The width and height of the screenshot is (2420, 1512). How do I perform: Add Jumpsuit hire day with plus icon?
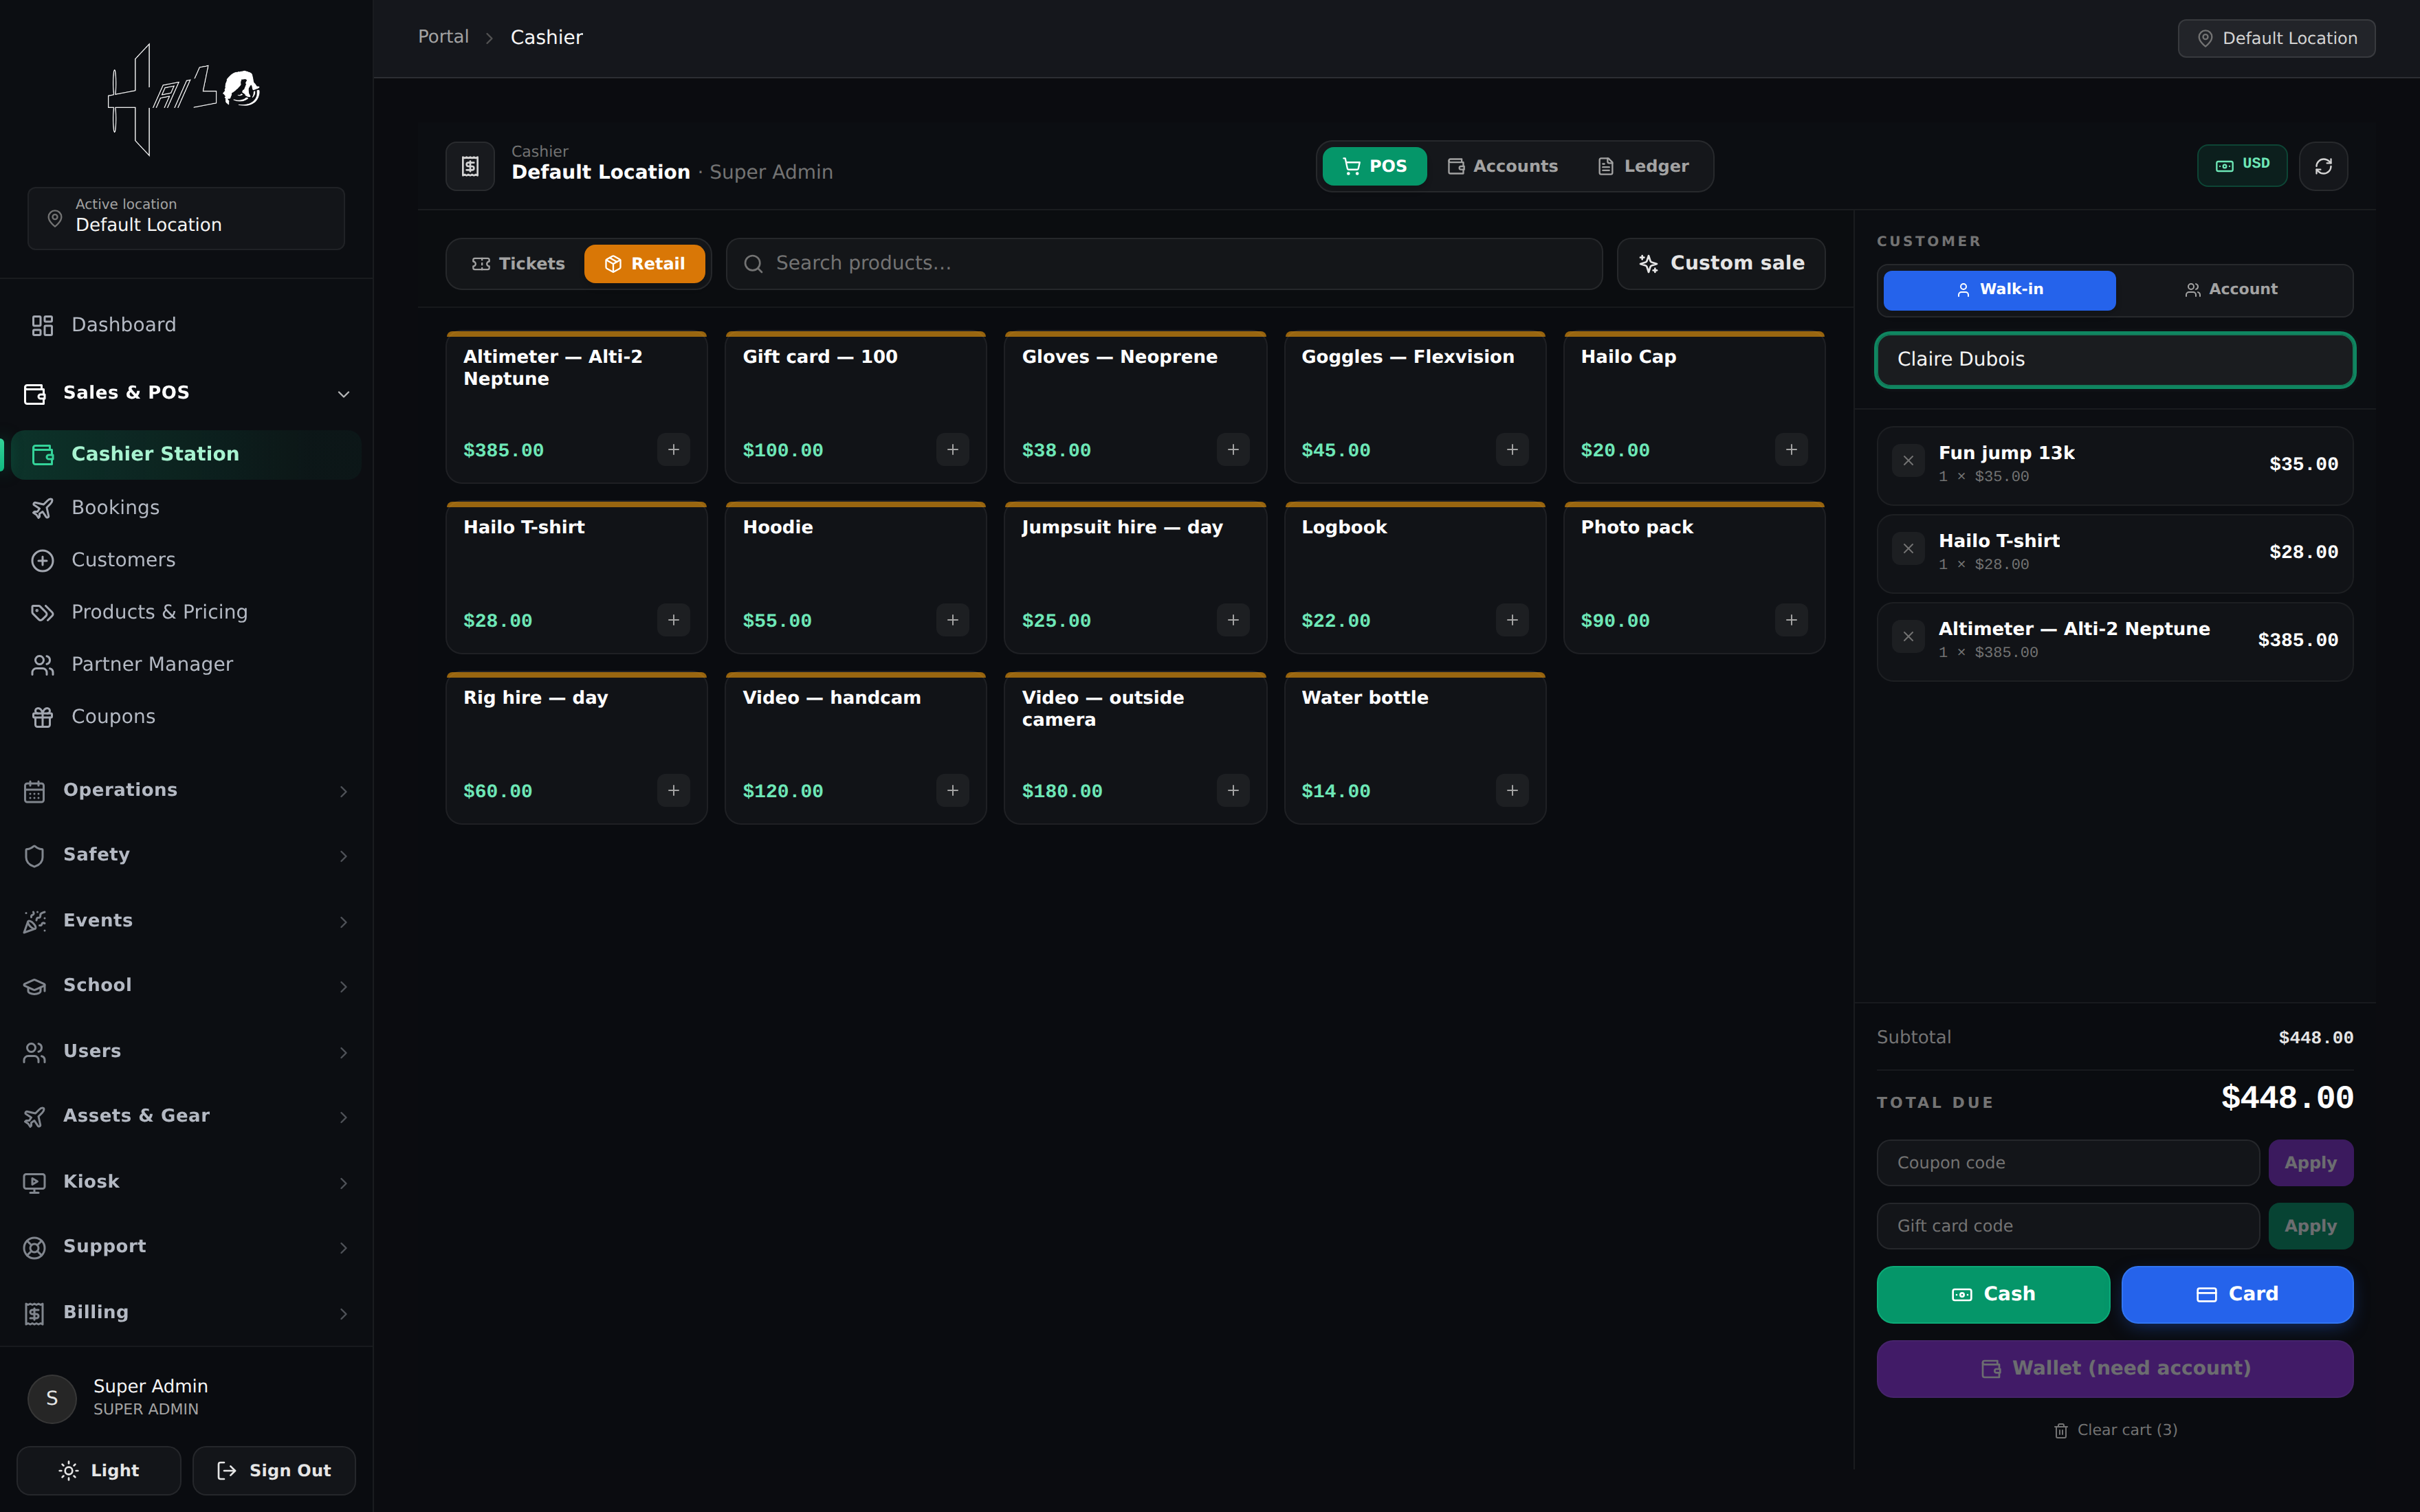coord(1232,620)
